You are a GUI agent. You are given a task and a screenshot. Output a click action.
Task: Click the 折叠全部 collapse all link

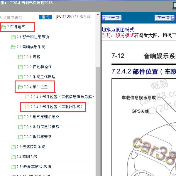tap(84, 17)
